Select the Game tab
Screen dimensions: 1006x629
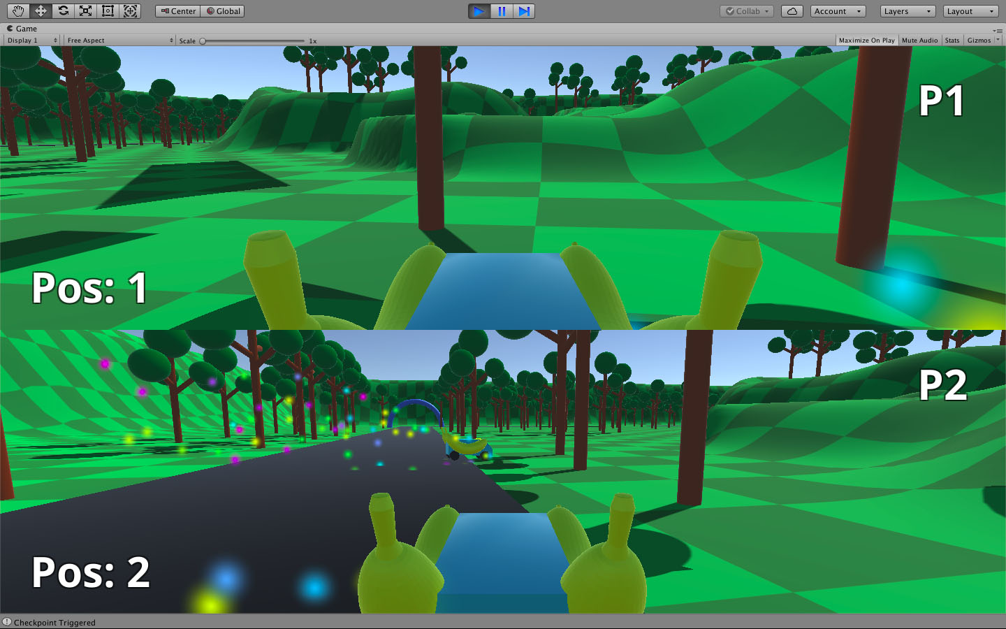click(x=22, y=29)
